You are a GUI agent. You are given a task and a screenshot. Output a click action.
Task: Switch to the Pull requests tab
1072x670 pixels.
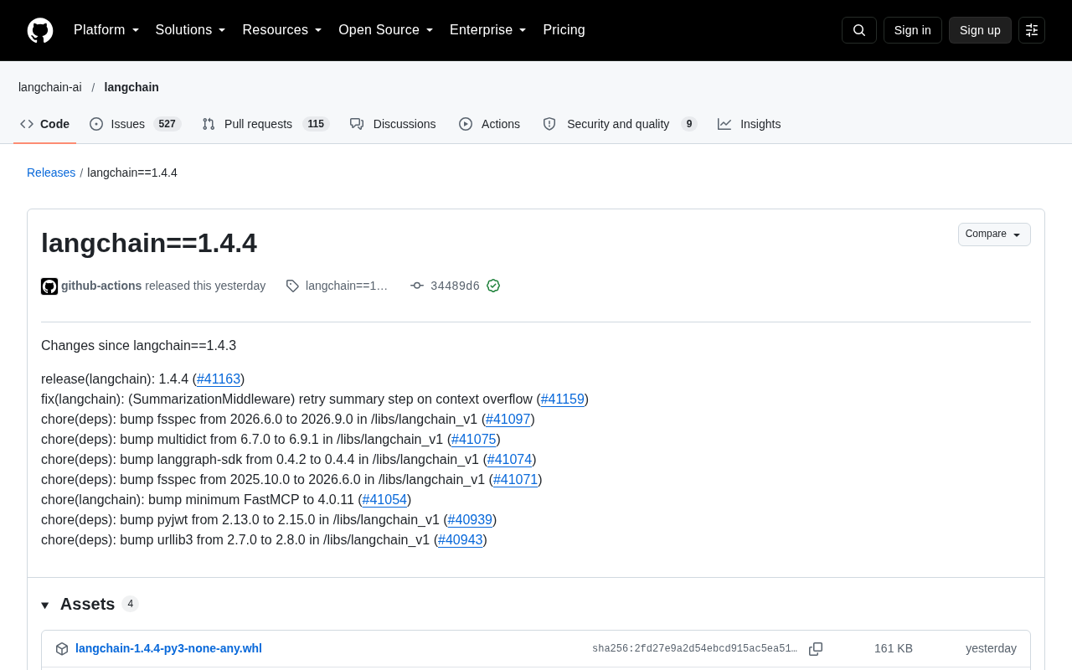coord(265,124)
